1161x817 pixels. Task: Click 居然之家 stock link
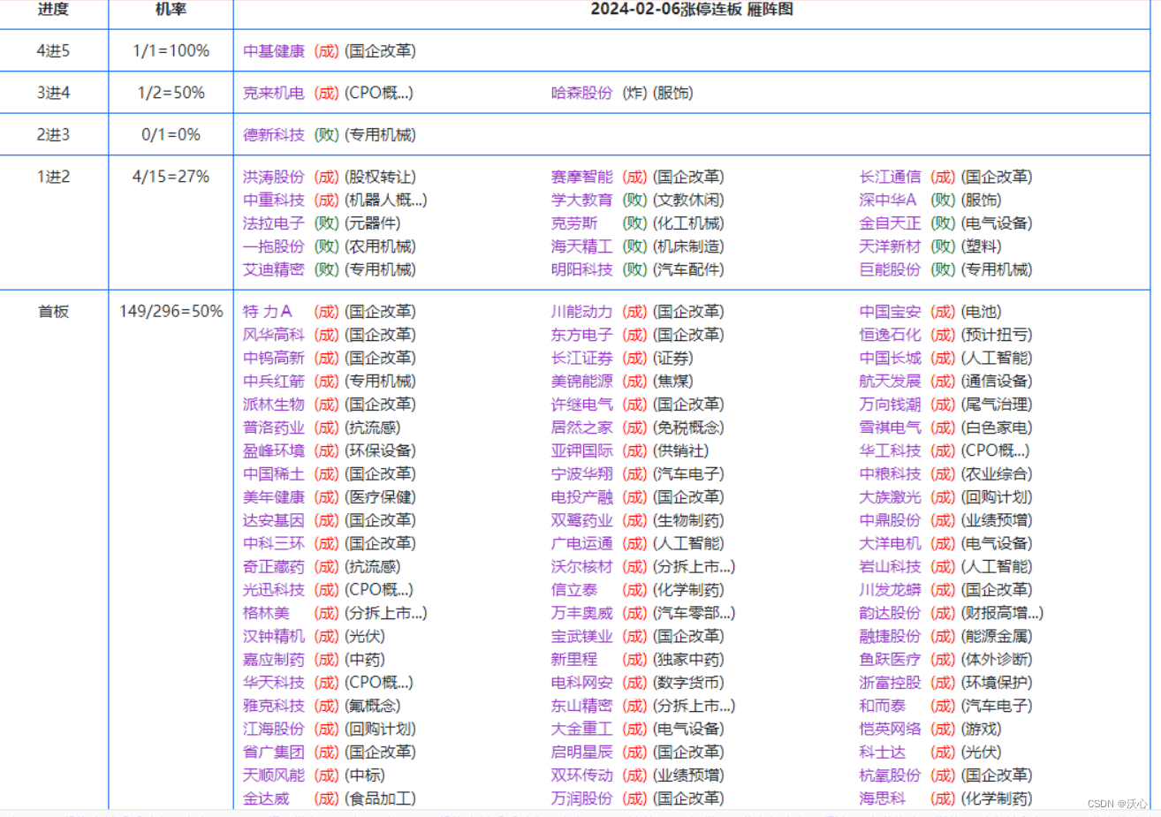(582, 427)
